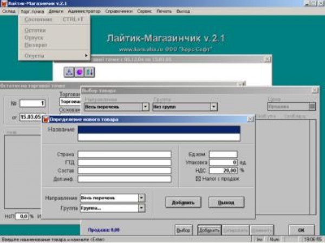Viewport: 325px width, 243px height.
Task: Expand the 'Группа...' dropdown in new product dialog
Action: point(141,208)
